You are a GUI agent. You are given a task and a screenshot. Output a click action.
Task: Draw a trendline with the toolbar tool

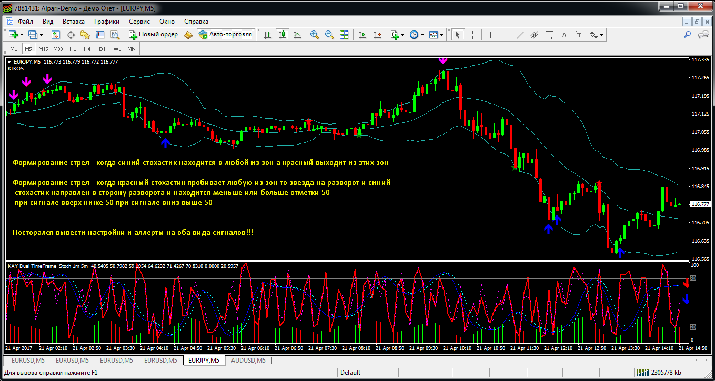coord(520,35)
